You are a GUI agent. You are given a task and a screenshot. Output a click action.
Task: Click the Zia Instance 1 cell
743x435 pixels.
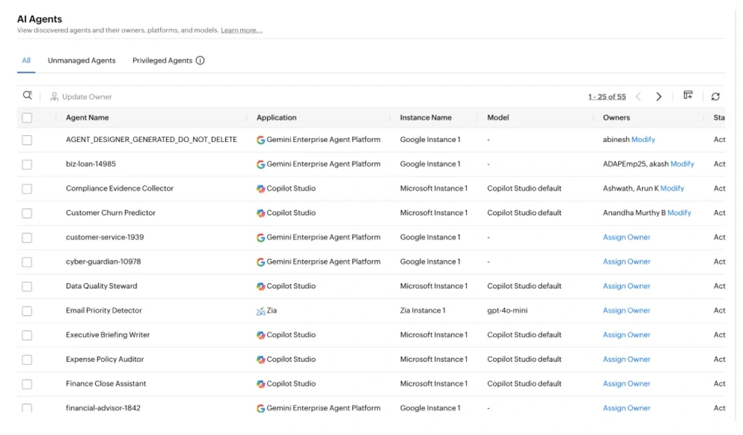(423, 311)
